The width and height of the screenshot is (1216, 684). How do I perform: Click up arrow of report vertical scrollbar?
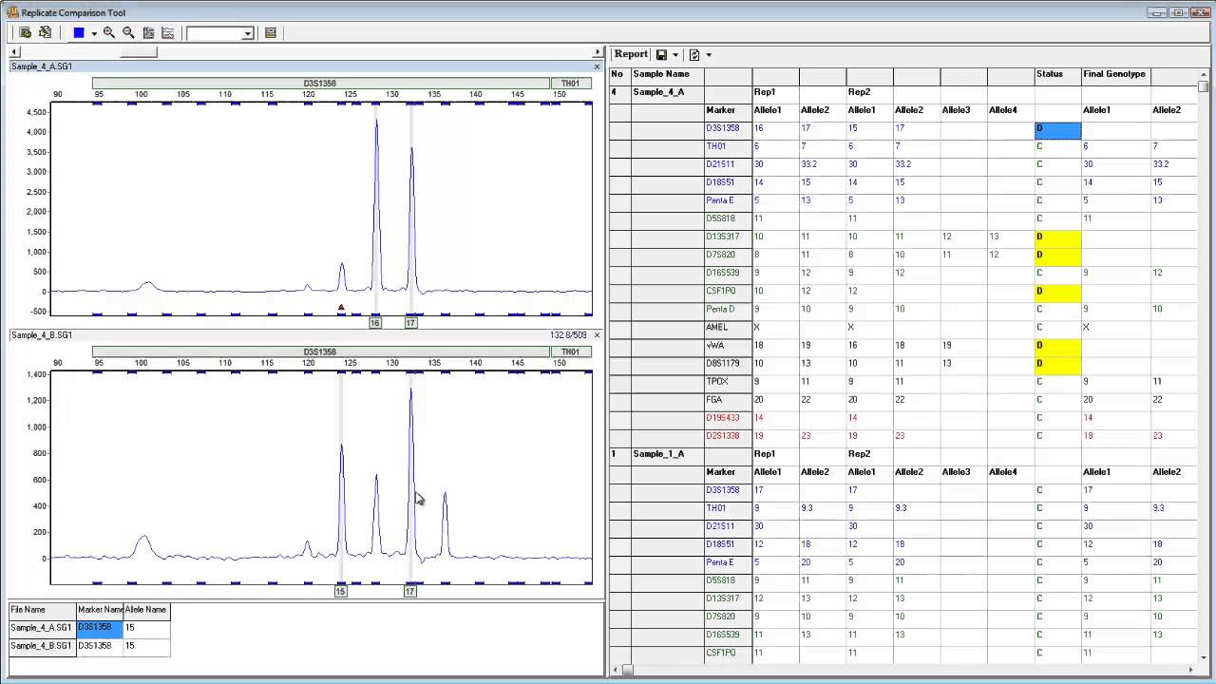click(1204, 74)
